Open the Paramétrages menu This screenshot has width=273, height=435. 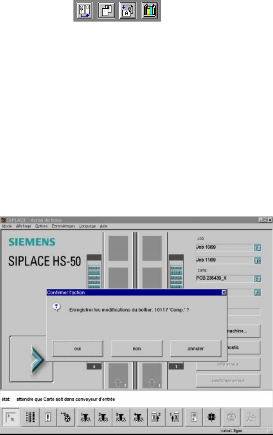click(63, 226)
